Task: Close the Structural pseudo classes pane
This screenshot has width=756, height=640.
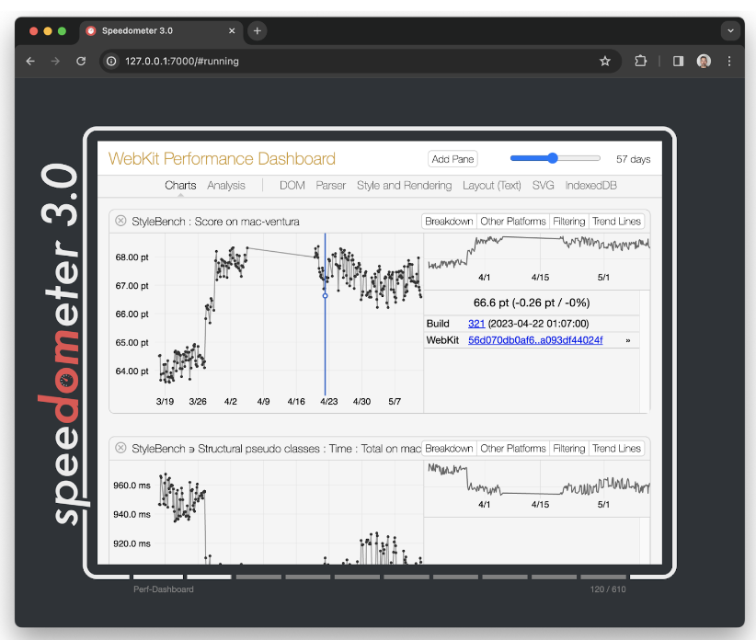Action: [x=120, y=448]
